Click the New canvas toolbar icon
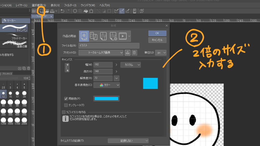Image resolution: width=260 pixels, height=146 pixels. 41,11
